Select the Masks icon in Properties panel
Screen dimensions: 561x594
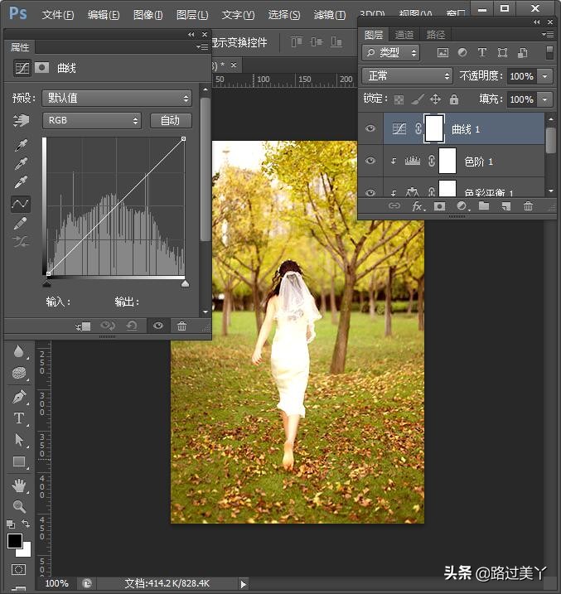pyautogui.click(x=41, y=68)
